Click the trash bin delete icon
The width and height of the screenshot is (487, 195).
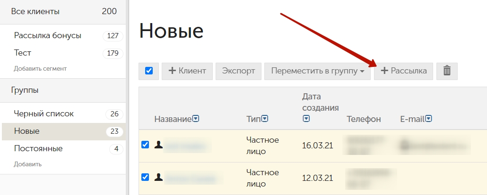(x=447, y=71)
